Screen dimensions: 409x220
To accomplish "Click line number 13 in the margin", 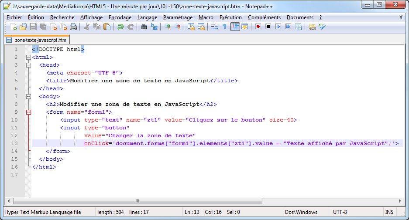I will tap(15, 143).
